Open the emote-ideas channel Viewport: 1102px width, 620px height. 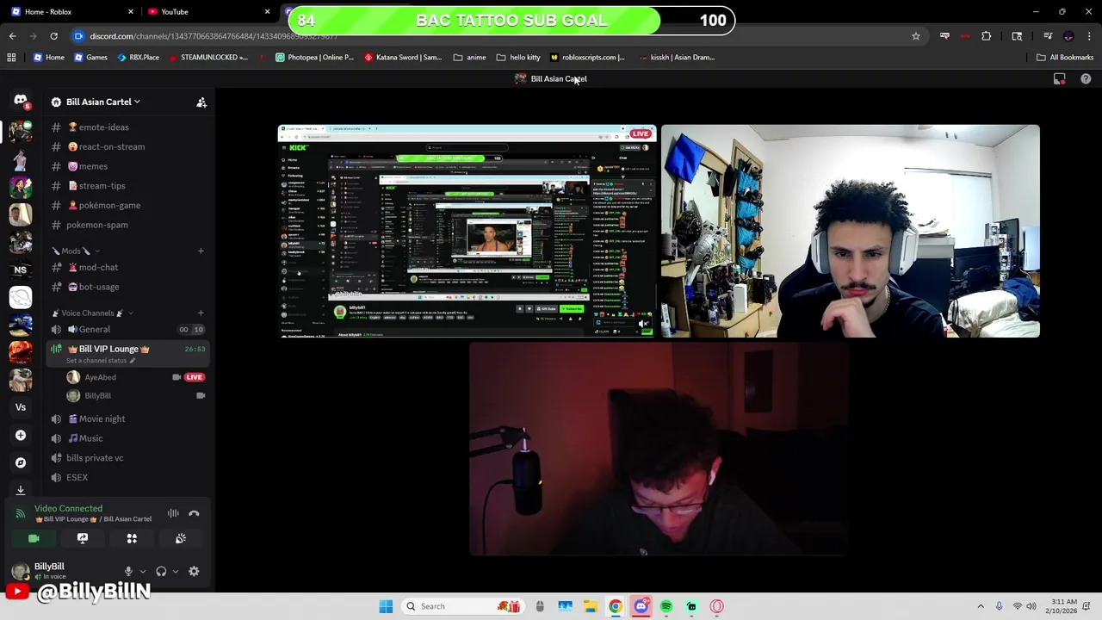tap(127, 127)
